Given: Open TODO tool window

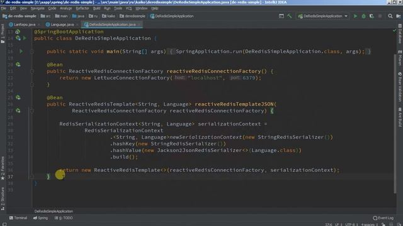Looking at the screenshot, I should click(64, 218).
